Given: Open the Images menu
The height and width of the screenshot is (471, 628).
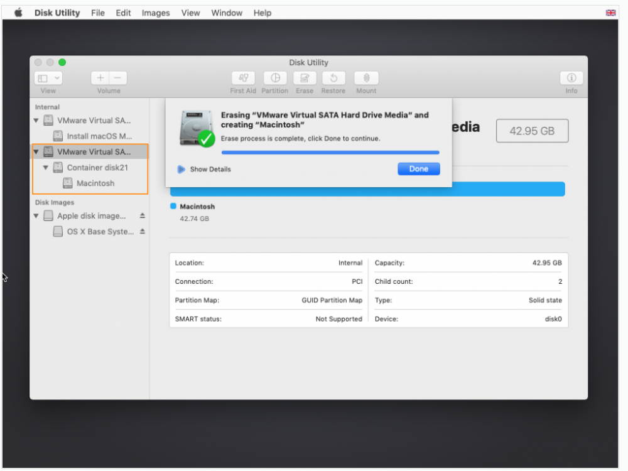Looking at the screenshot, I should click(156, 13).
